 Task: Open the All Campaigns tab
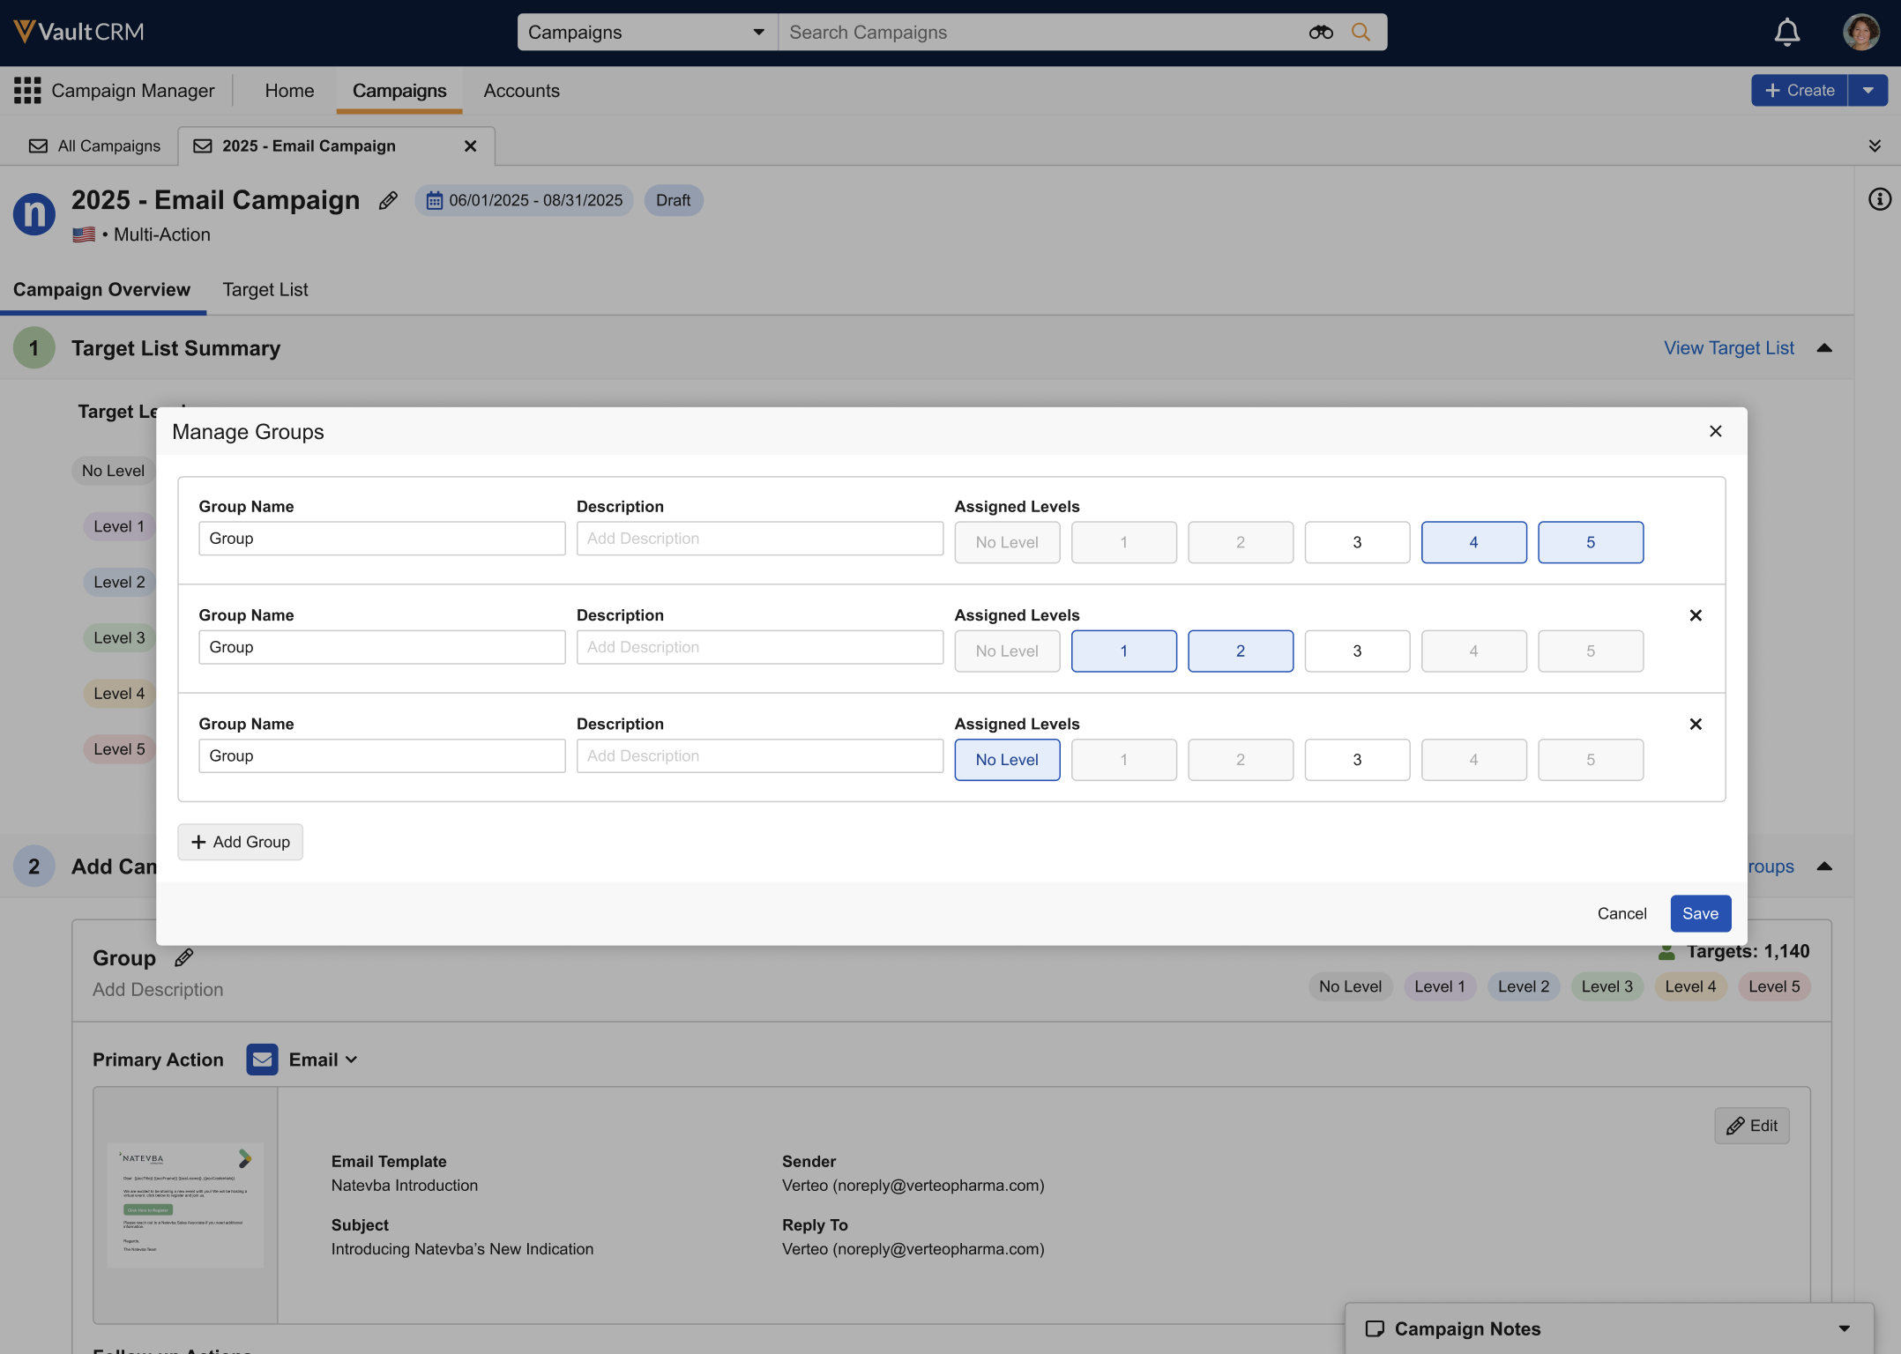[x=95, y=145]
